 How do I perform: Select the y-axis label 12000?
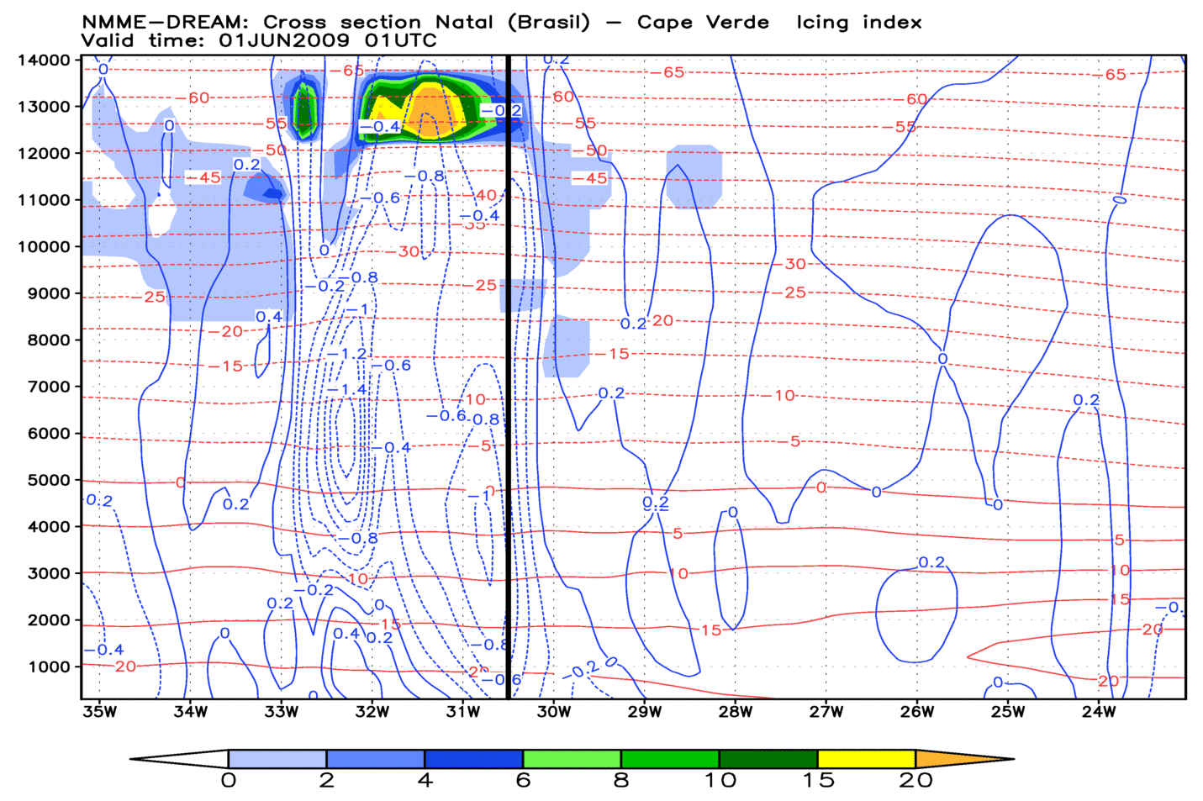(45, 153)
